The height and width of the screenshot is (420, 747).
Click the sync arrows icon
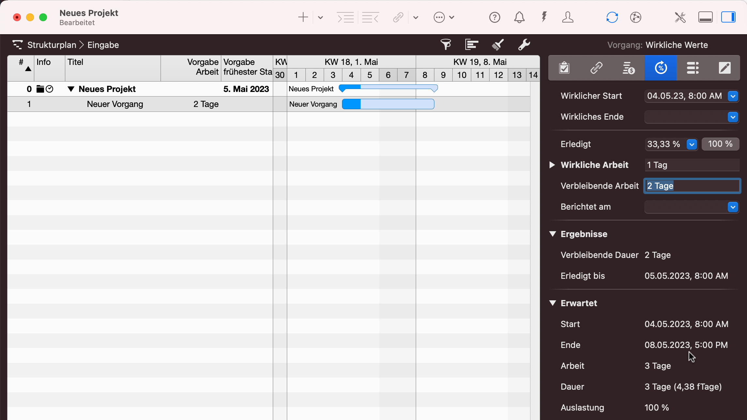tap(612, 17)
